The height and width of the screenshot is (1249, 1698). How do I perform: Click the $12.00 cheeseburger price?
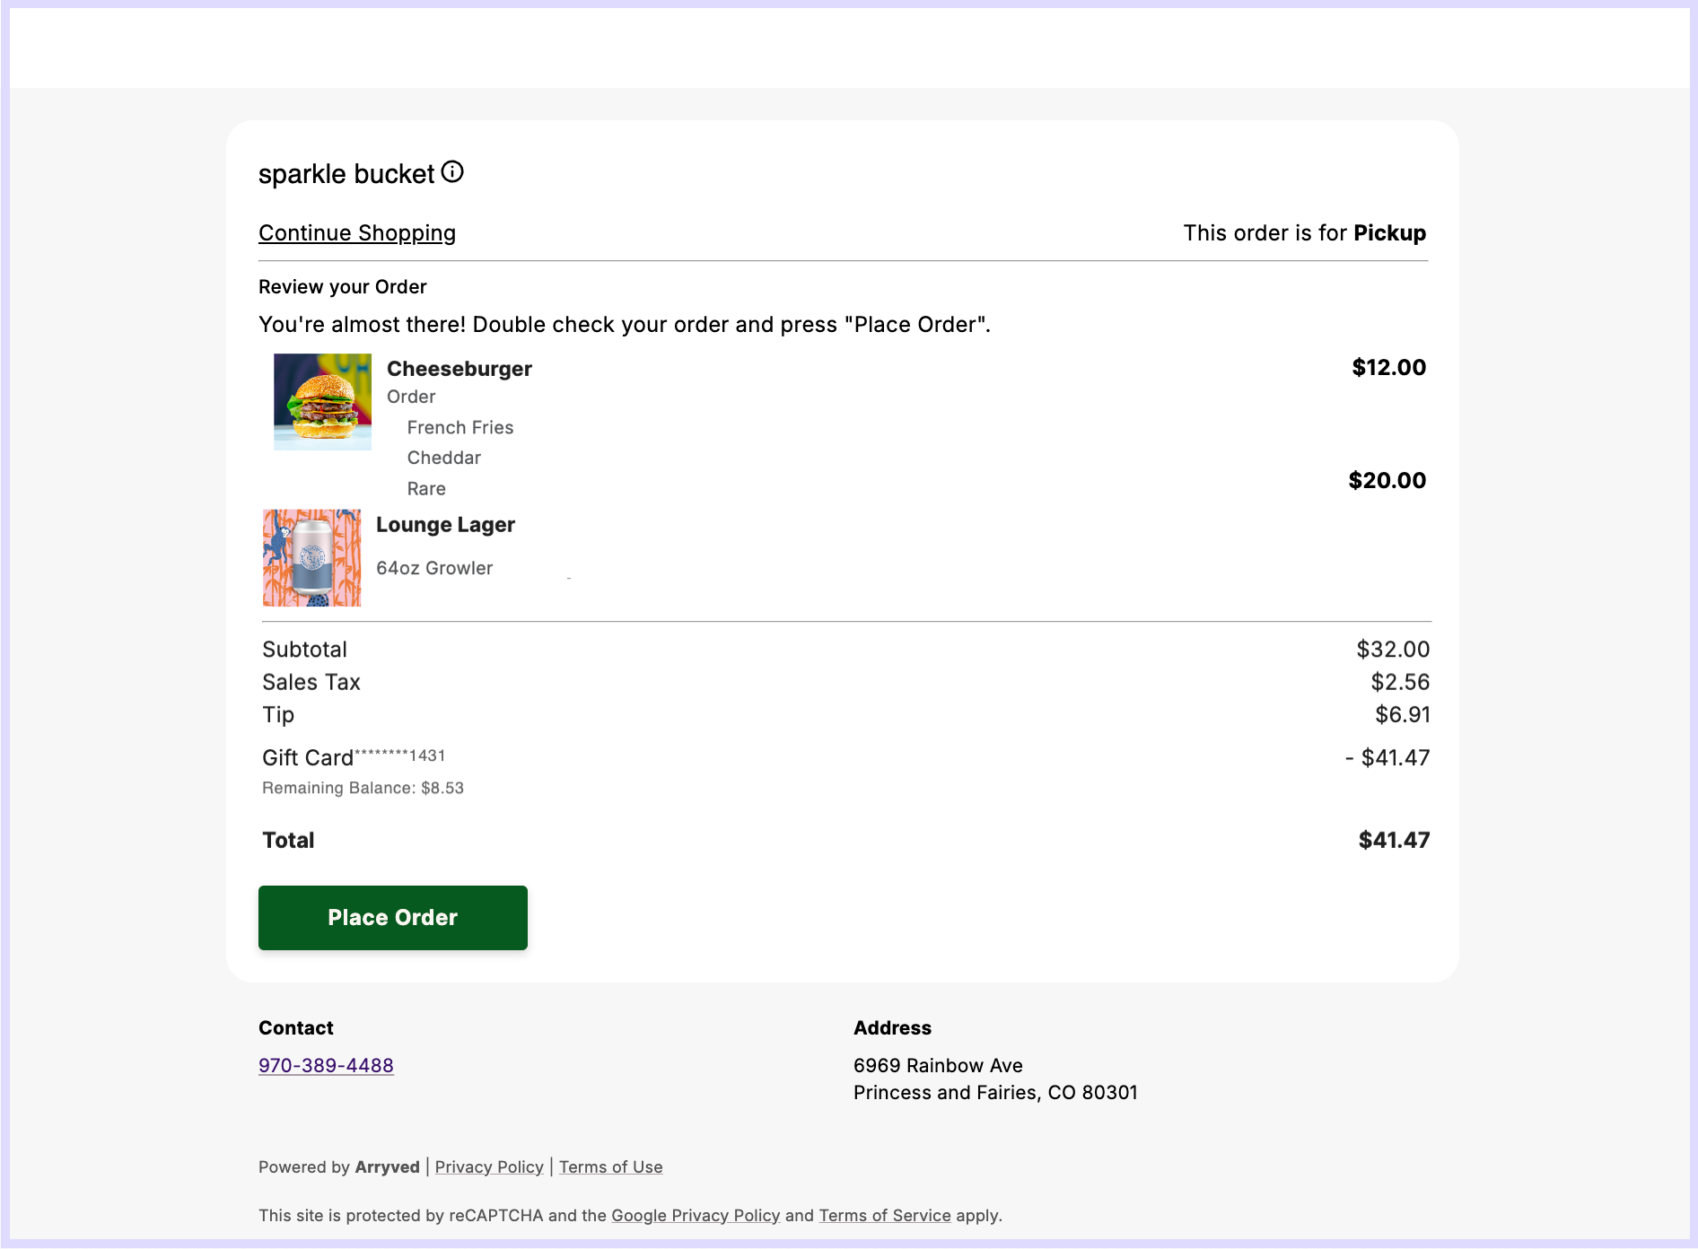click(1388, 368)
